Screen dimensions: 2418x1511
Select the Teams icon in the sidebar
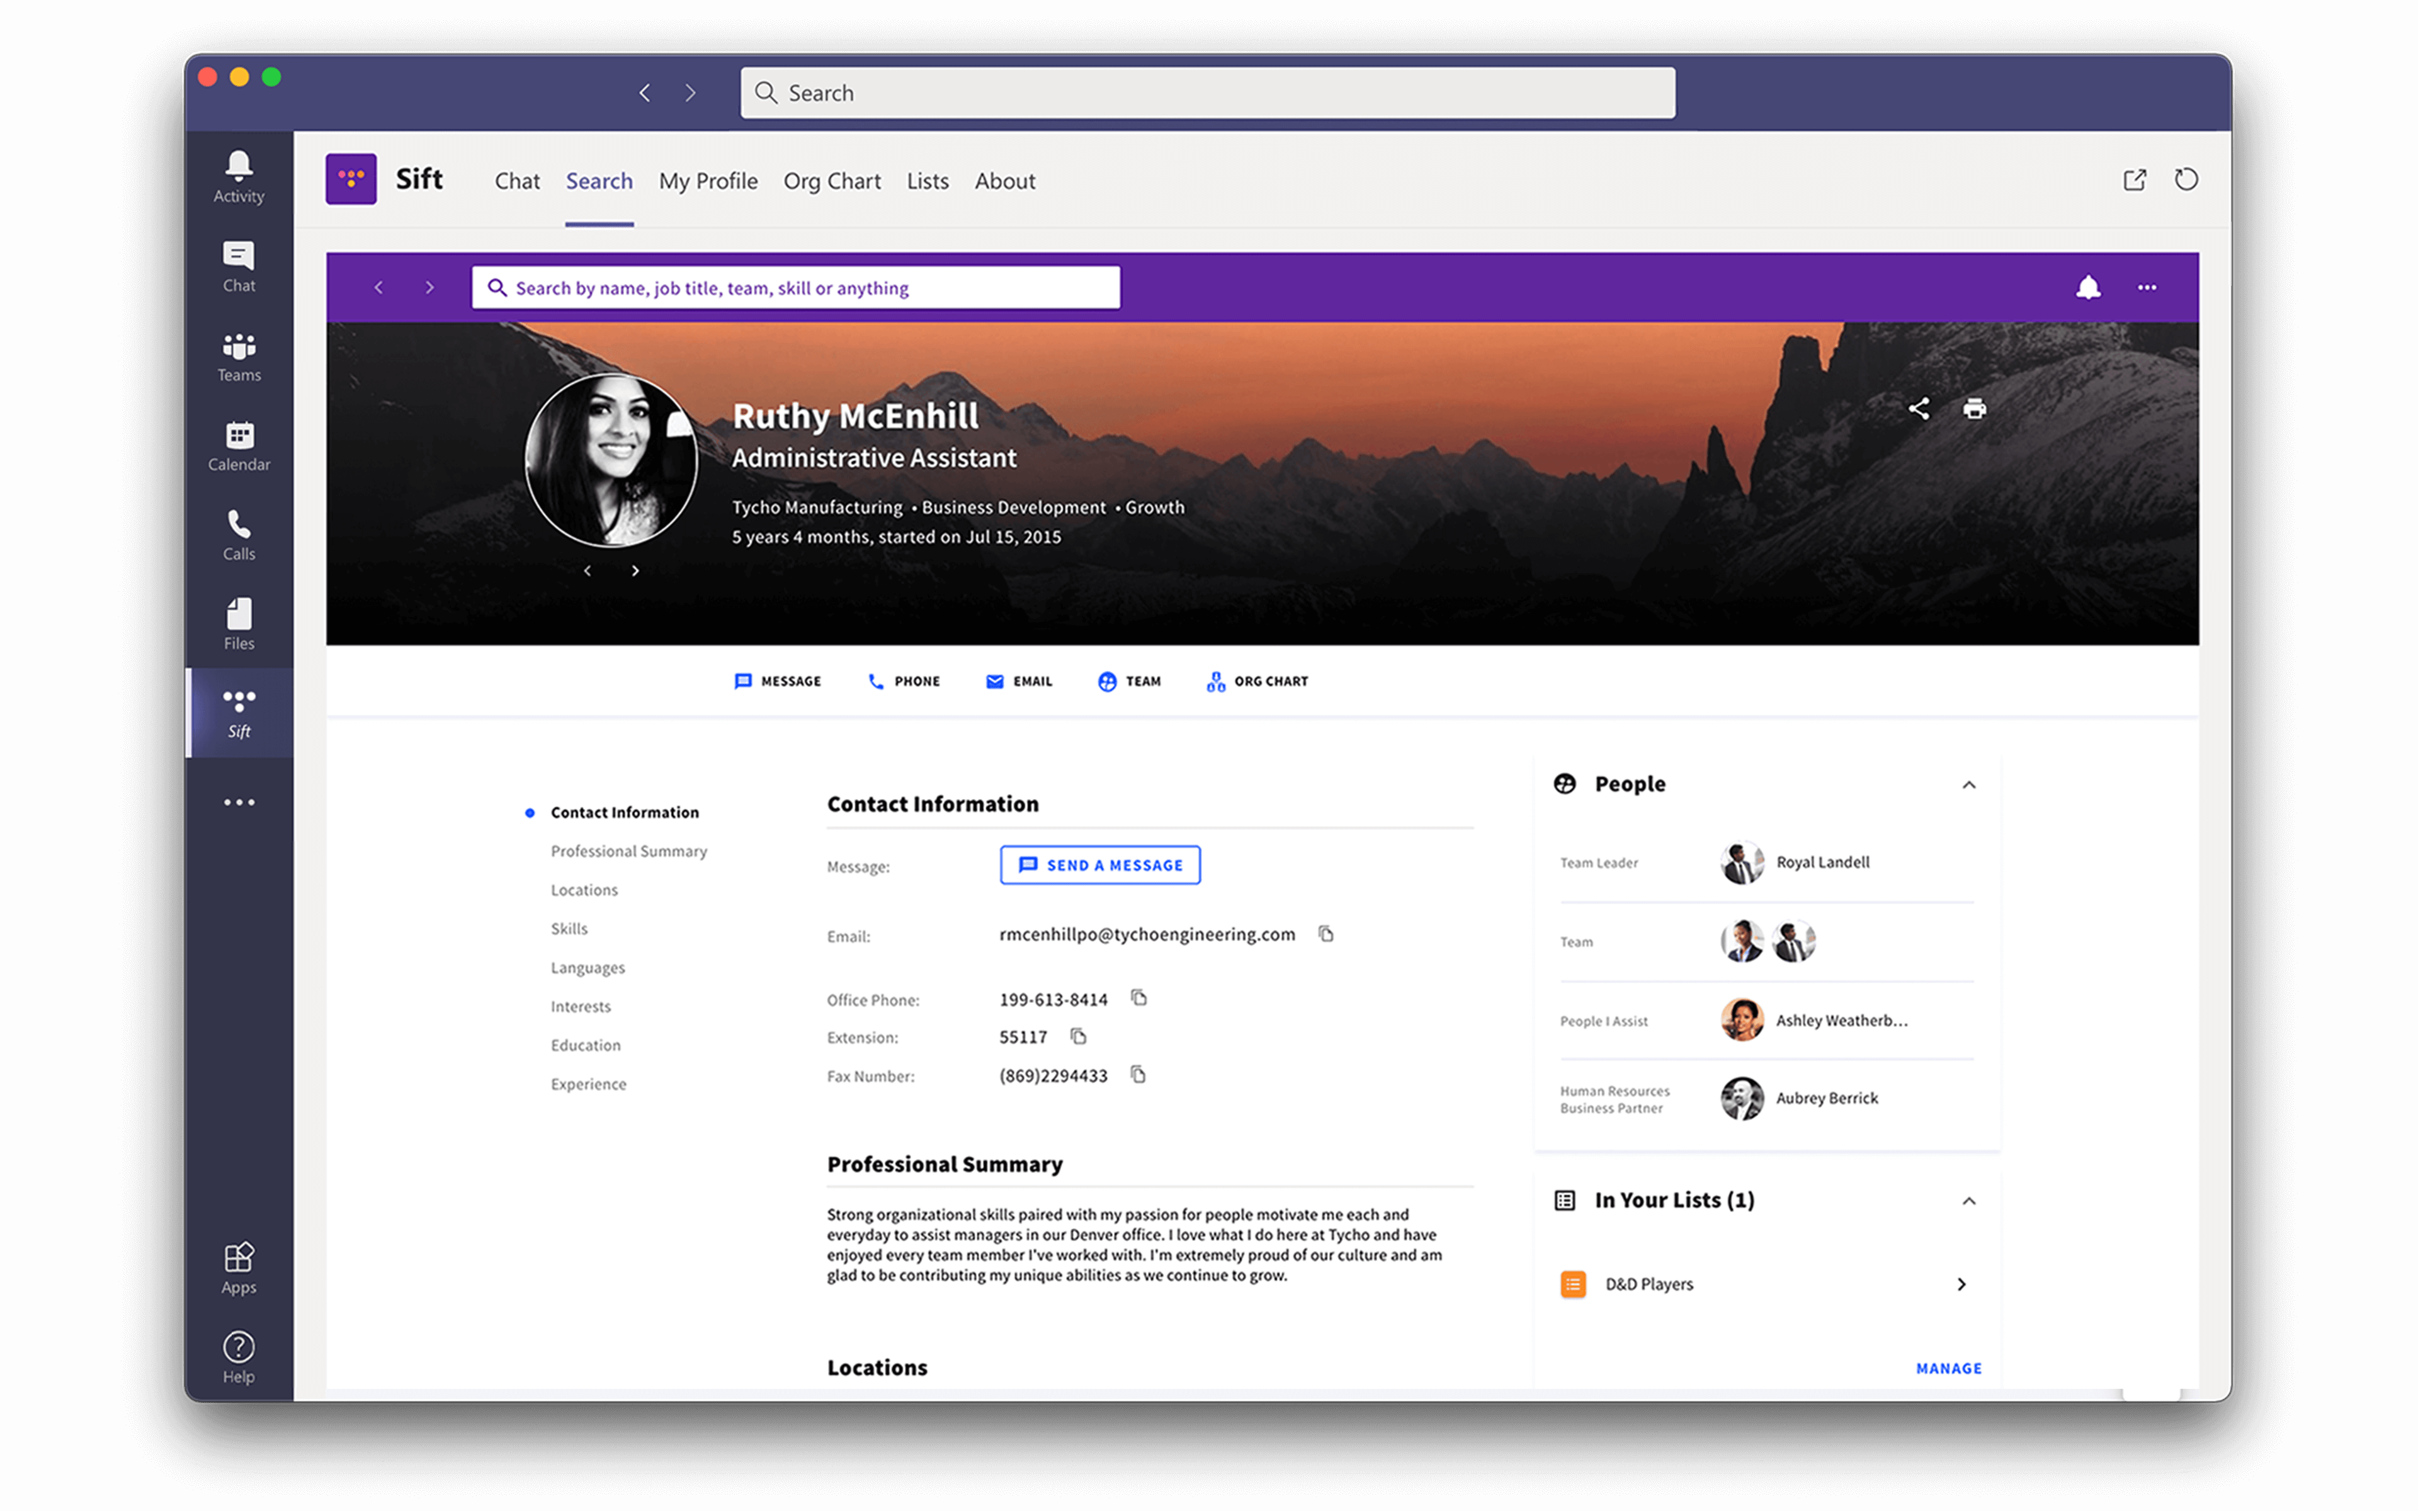(238, 352)
